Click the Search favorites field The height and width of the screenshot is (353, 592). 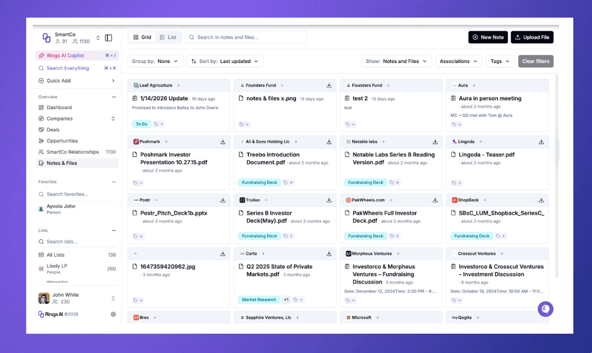[x=77, y=194]
